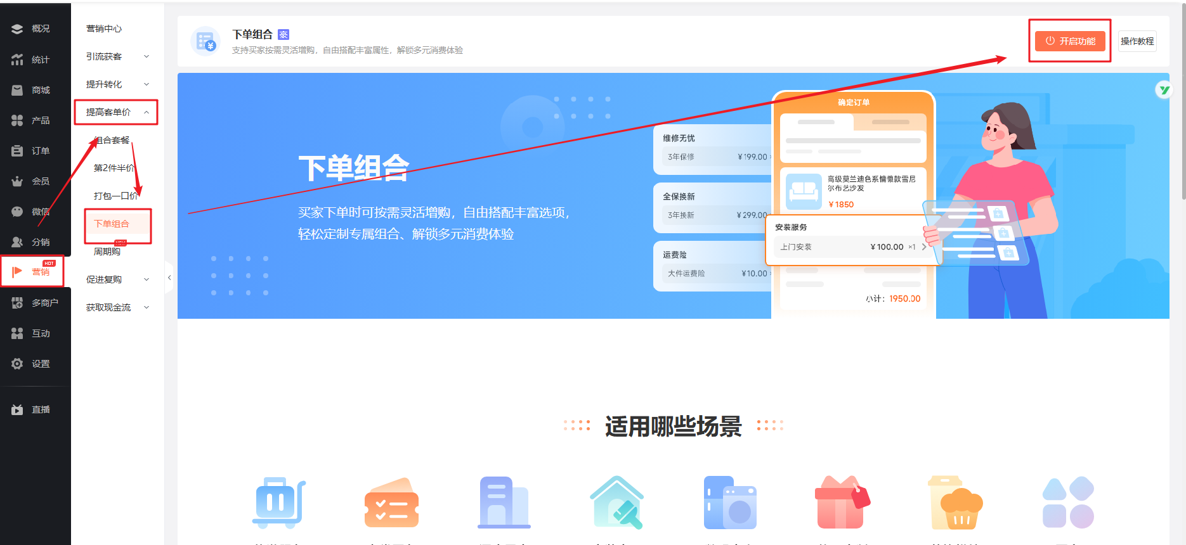Select the 周期购 submenu item

(x=107, y=252)
